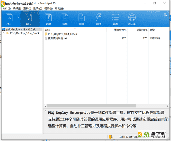
Task: Sort by Original size (原始大小) column
Action: (x=142, y=30)
